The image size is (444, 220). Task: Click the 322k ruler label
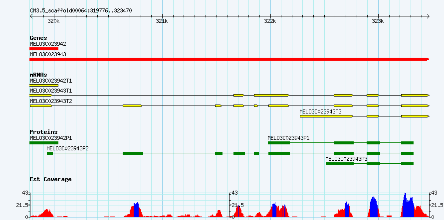pos(270,21)
